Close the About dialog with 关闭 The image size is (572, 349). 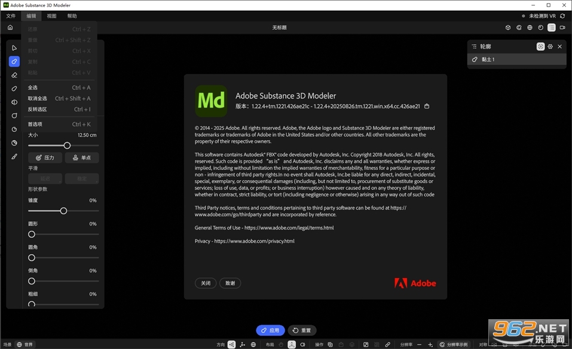[206, 283]
